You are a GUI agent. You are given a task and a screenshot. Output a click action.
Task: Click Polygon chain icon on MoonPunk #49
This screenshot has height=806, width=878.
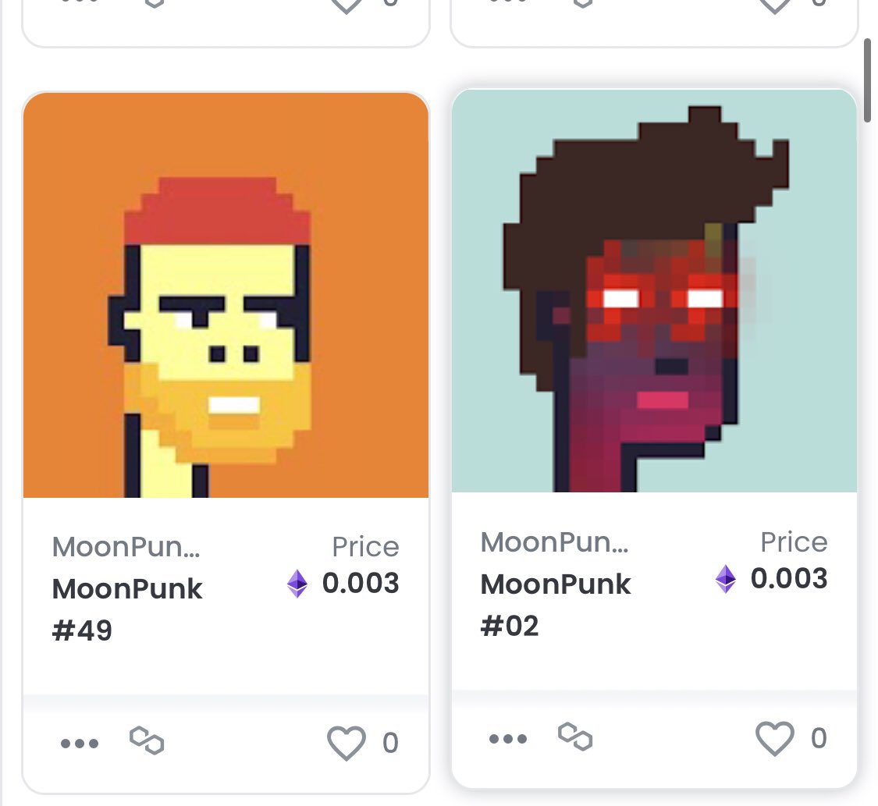point(147,740)
